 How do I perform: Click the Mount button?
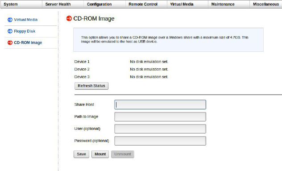(100, 154)
